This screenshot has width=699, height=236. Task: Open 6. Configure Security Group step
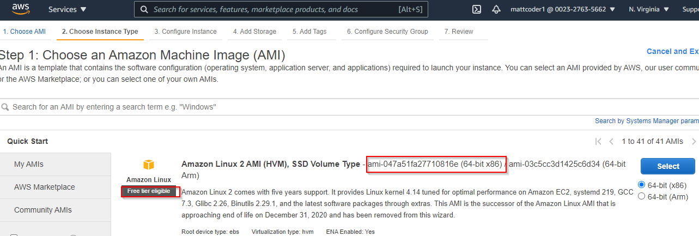pyautogui.click(x=387, y=32)
